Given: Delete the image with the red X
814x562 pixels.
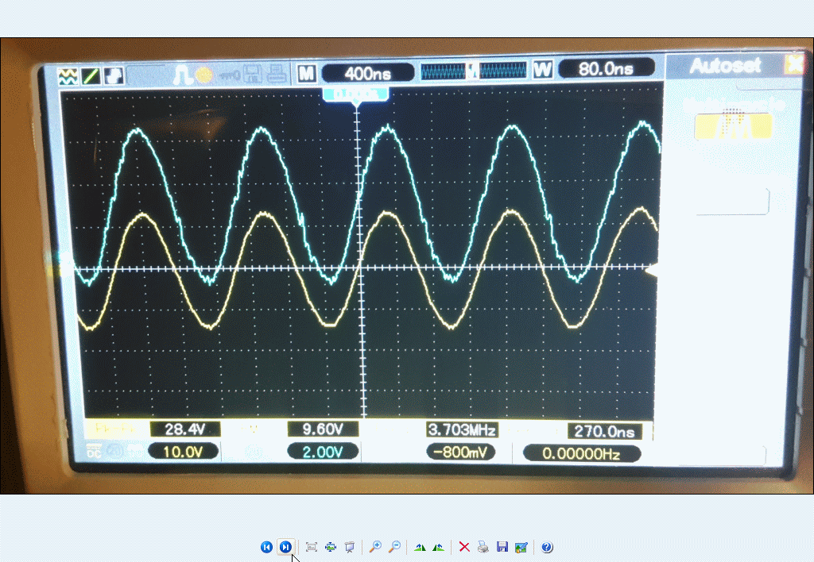Looking at the screenshot, I should [464, 547].
